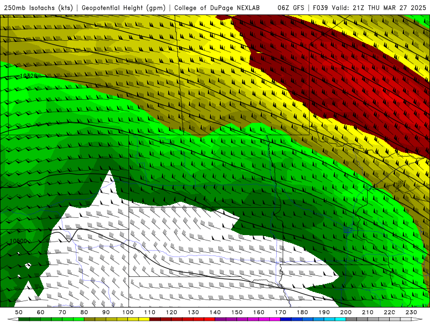
Task: Click the 200 label on color scale
Action: click(346, 312)
